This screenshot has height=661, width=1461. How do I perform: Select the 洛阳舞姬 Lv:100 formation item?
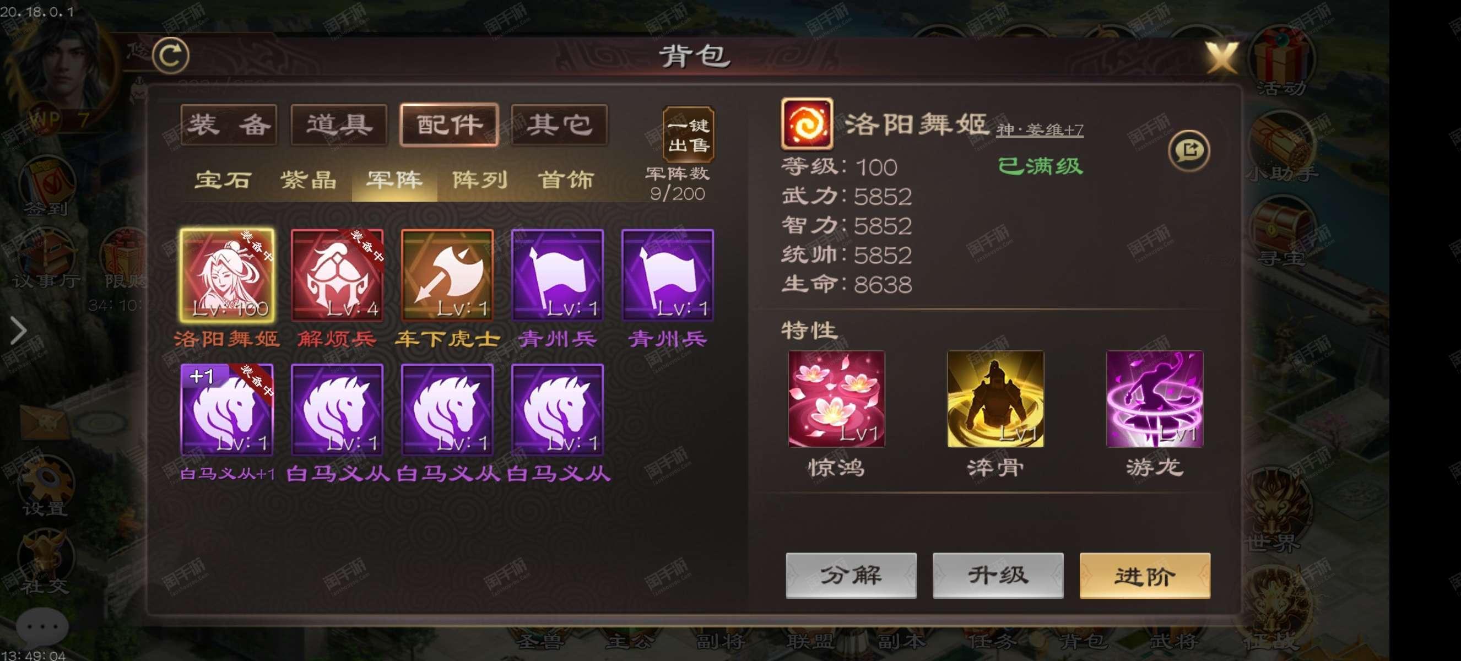227,275
